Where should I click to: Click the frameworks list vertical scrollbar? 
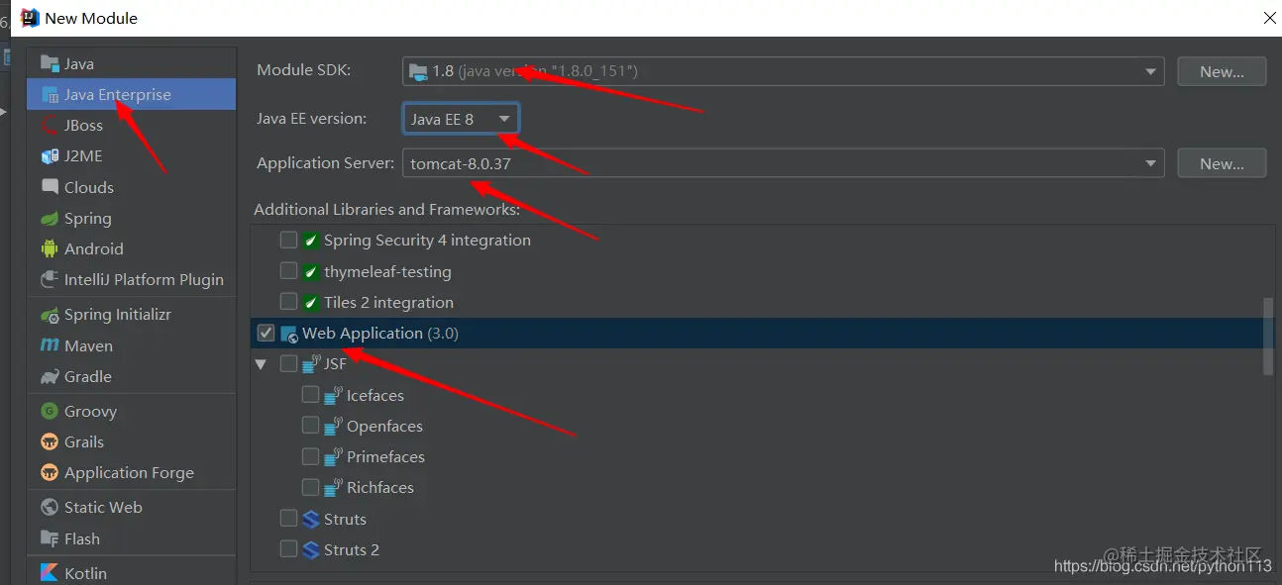(1268, 337)
